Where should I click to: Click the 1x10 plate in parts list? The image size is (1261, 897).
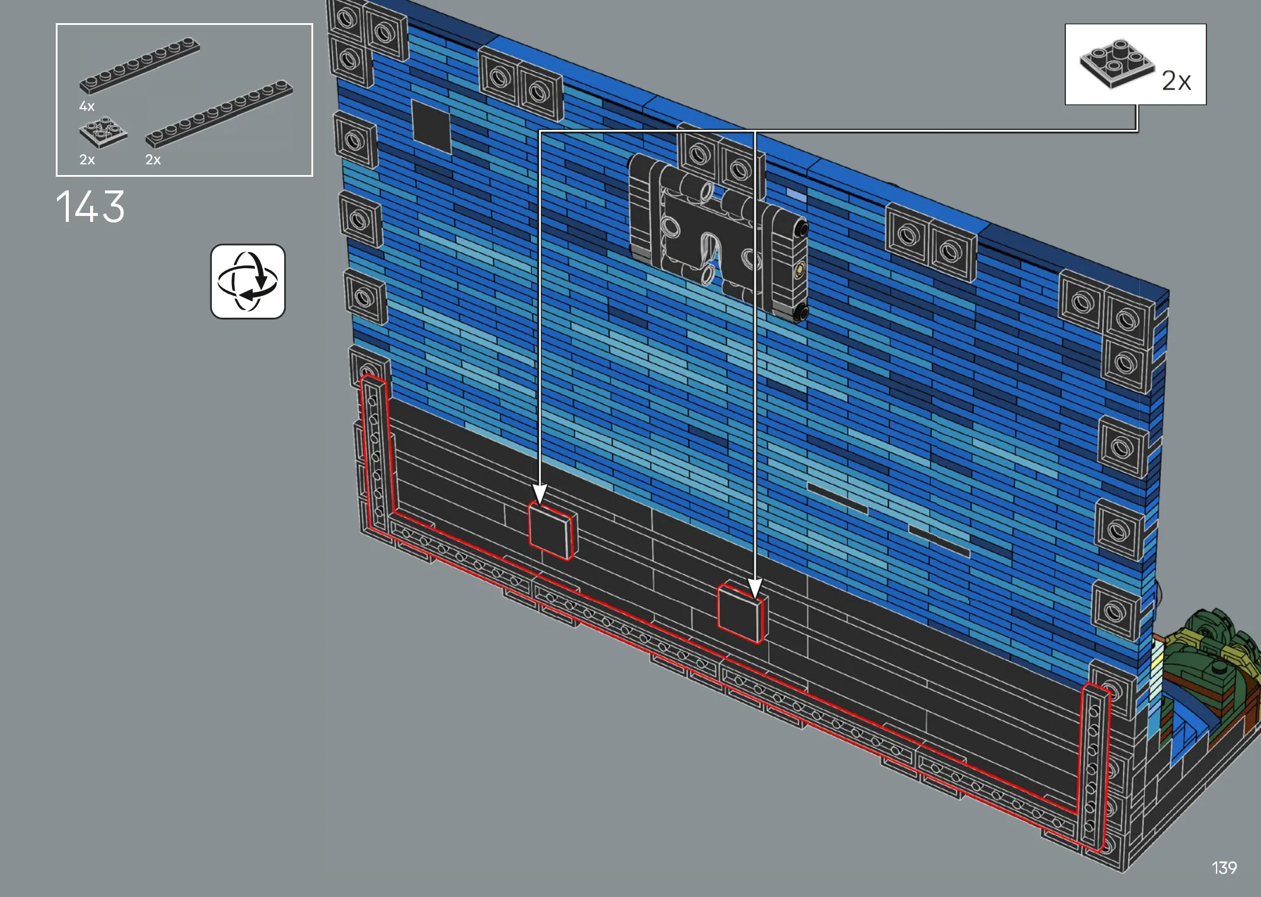coord(219,113)
